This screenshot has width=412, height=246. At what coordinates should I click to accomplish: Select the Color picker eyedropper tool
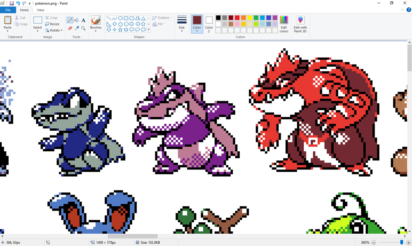click(x=77, y=28)
